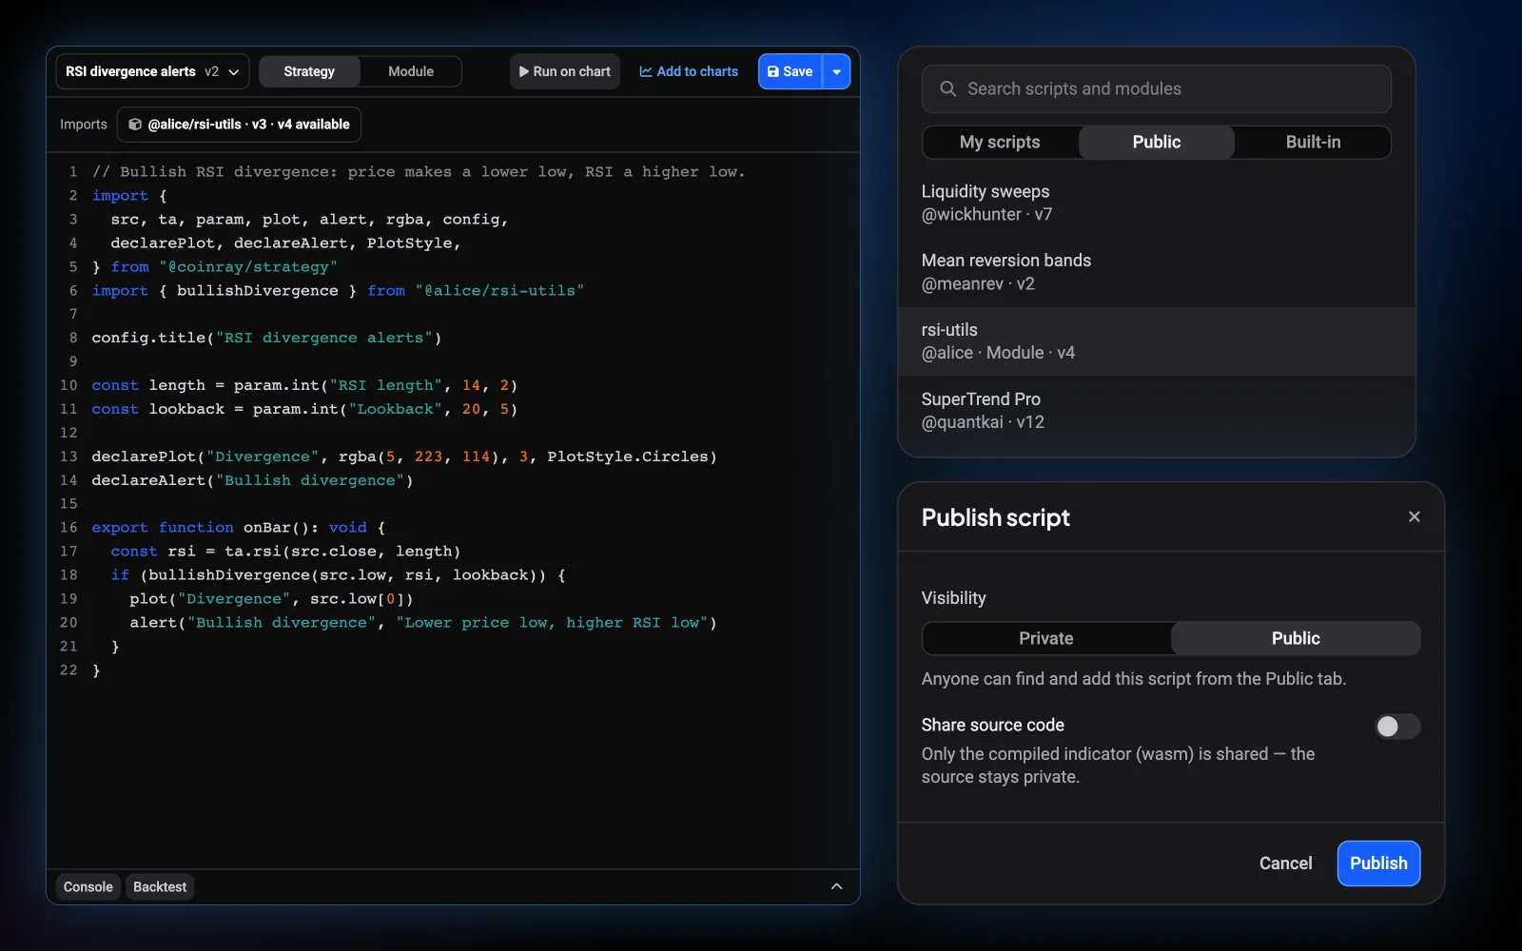Close the Publish script dialog
The height and width of the screenshot is (951, 1522).
[x=1415, y=516]
